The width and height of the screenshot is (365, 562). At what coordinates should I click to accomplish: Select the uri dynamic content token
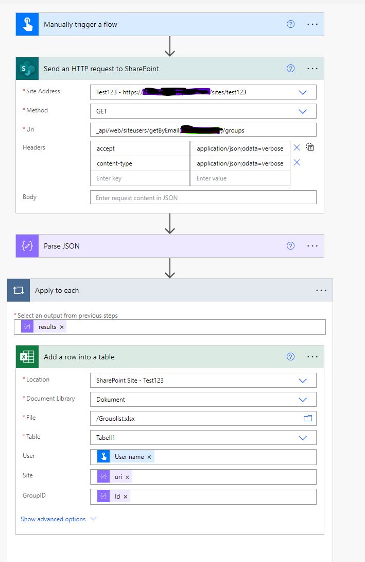tap(114, 477)
